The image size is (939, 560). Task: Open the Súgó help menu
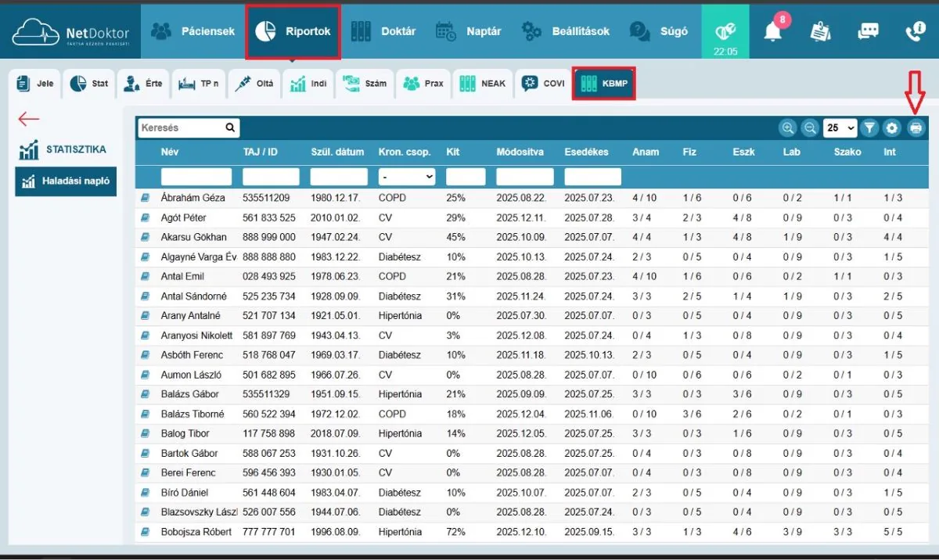(x=659, y=31)
